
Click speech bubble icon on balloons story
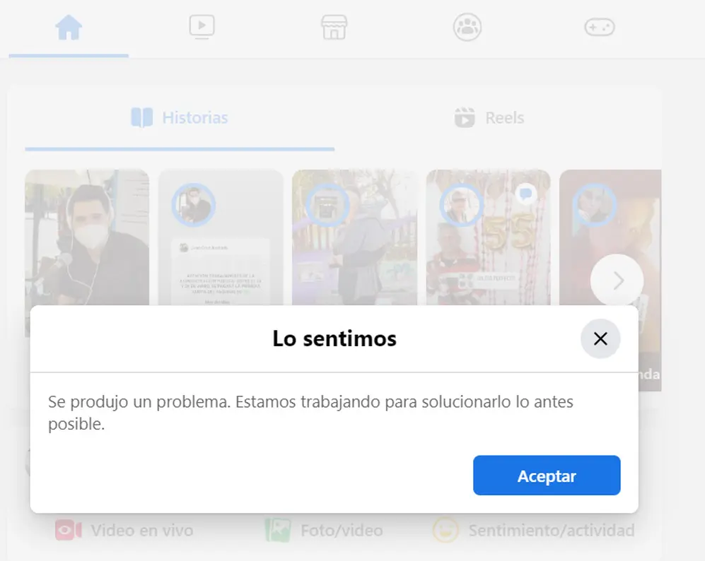(525, 194)
